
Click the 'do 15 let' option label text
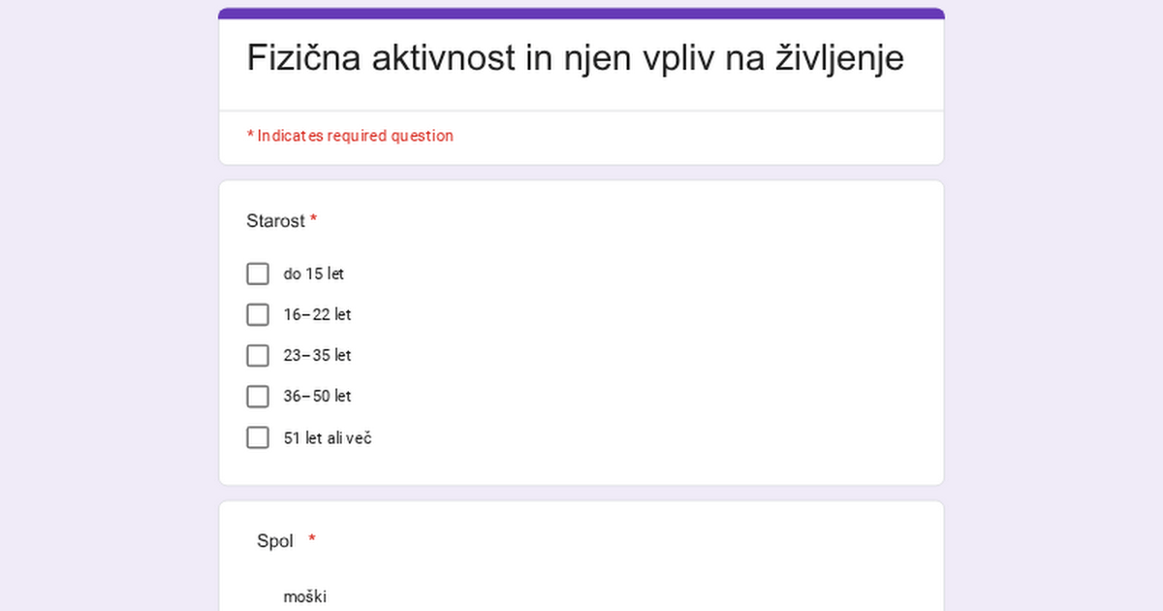pos(313,273)
